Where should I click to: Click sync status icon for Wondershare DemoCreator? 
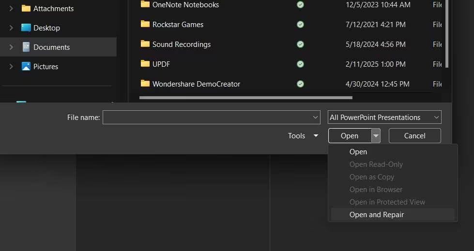point(300,84)
